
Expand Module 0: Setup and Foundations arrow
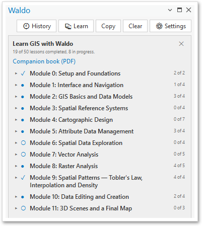point(16,73)
